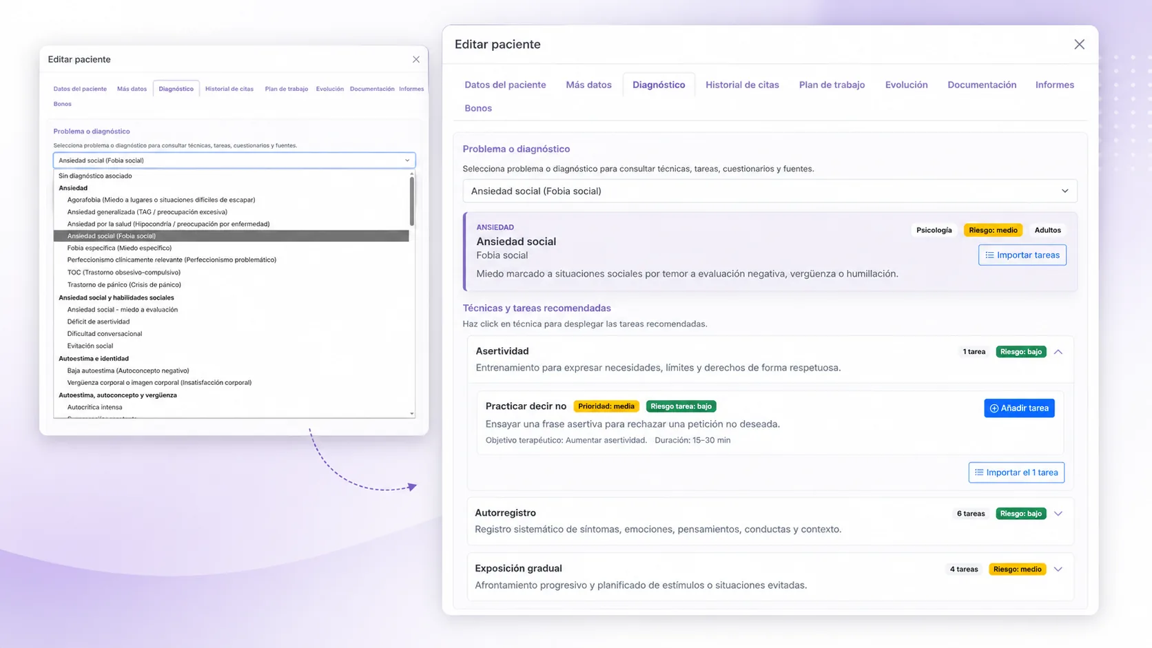The image size is (1152, 648).
Task: Open Plan de trabajo tab in small dialog
Action: click(287, 89)
